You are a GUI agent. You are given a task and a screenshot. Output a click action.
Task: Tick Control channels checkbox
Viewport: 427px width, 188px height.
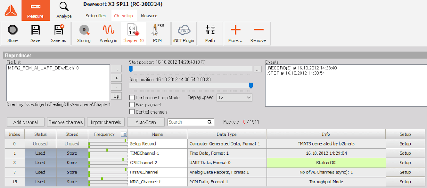(132, 111)
